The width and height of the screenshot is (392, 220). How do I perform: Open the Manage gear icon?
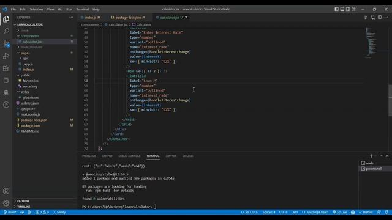6,204
